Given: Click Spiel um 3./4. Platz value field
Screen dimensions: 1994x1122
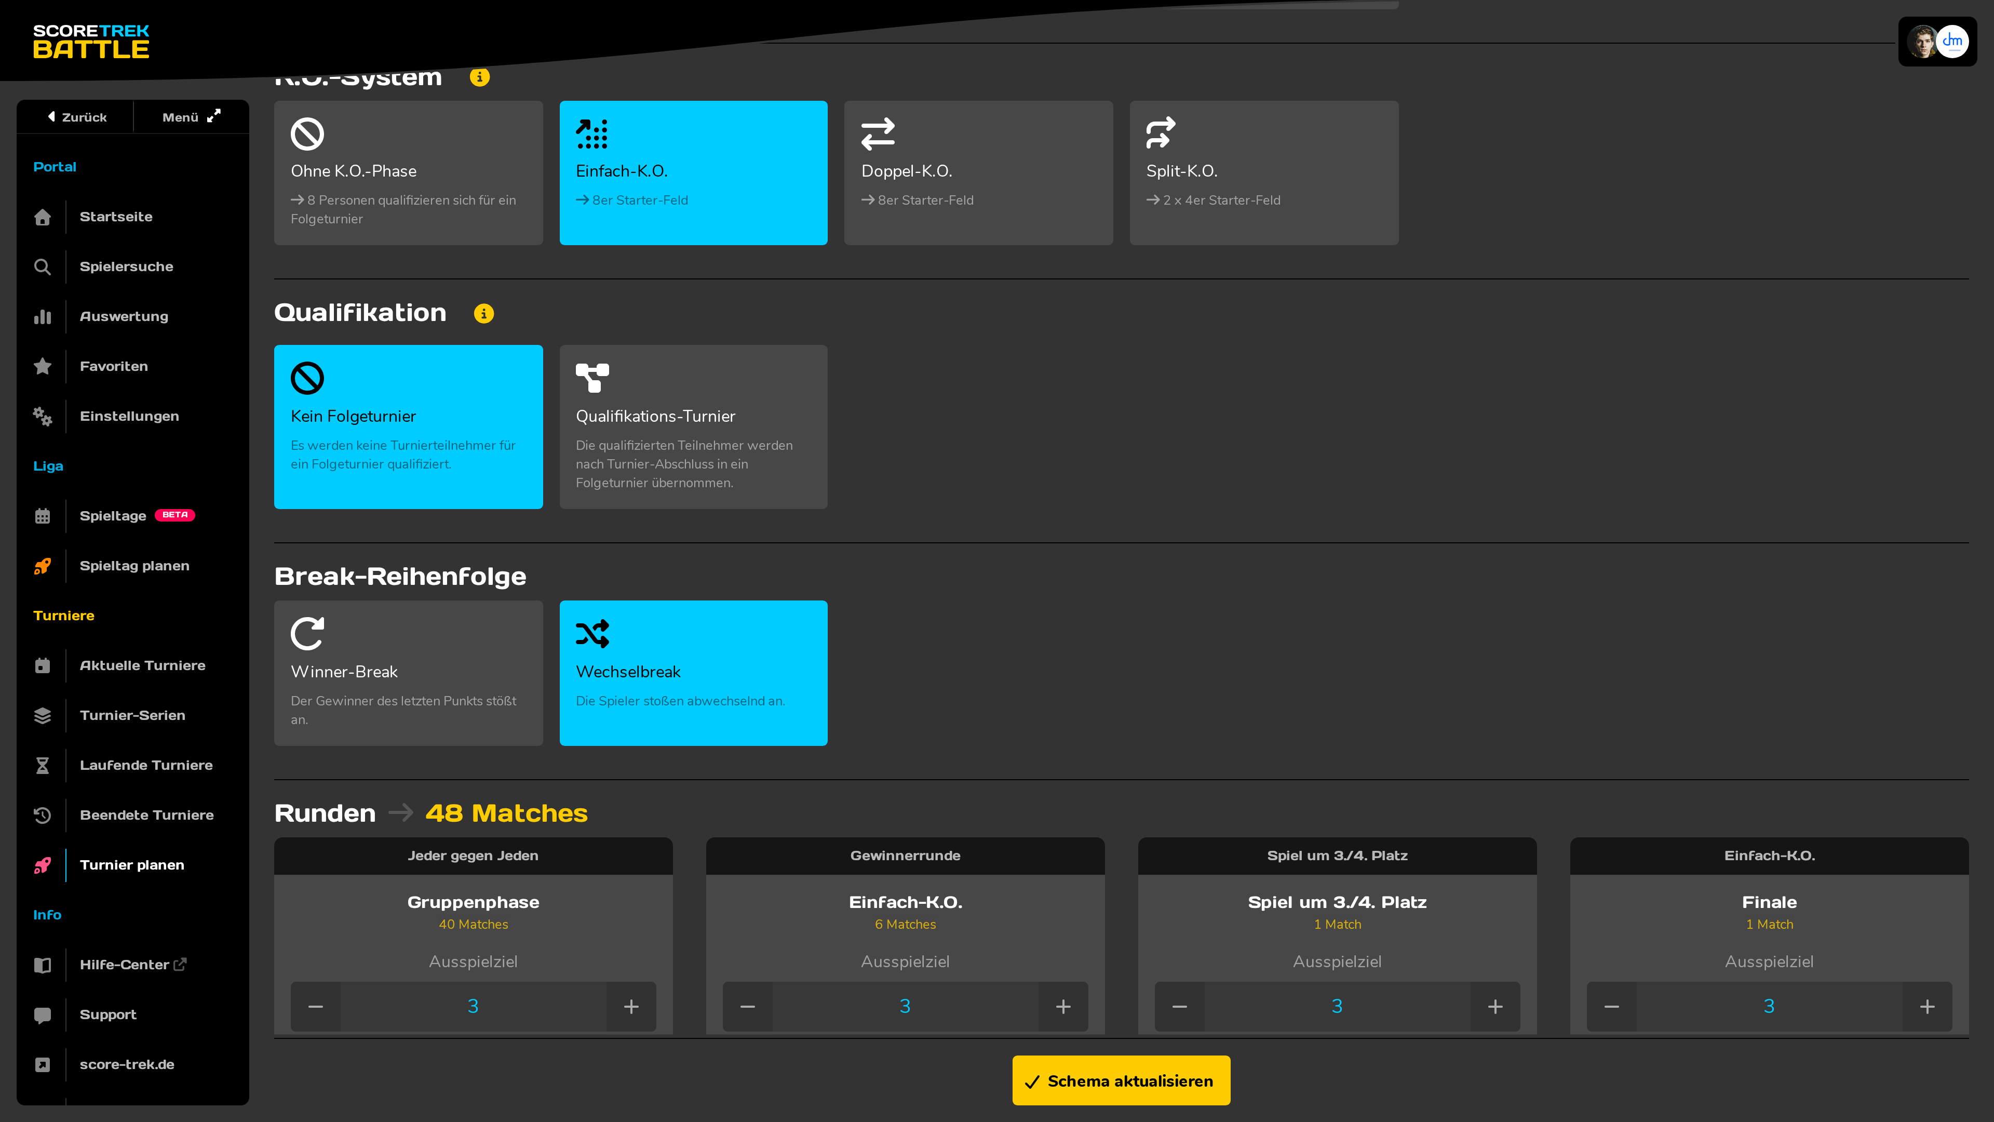Looking at the screenshot, I should 1337,1007.
